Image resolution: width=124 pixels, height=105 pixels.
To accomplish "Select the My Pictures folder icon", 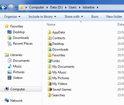I will 50,78.
